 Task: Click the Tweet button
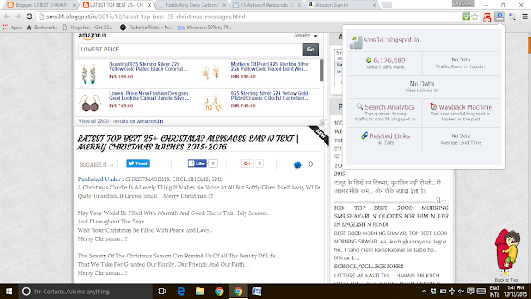click(x=139, y=164)
